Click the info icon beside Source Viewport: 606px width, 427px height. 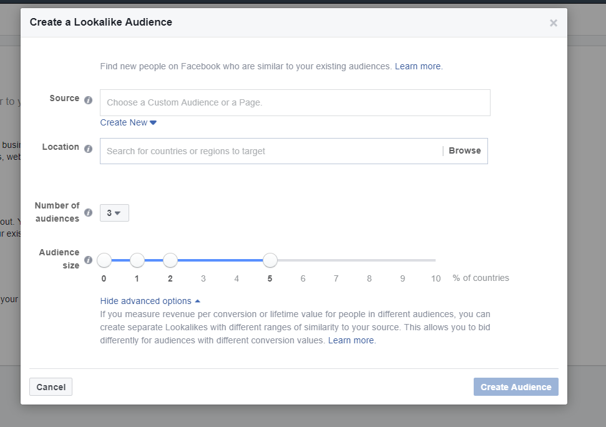tap(88, 100)
